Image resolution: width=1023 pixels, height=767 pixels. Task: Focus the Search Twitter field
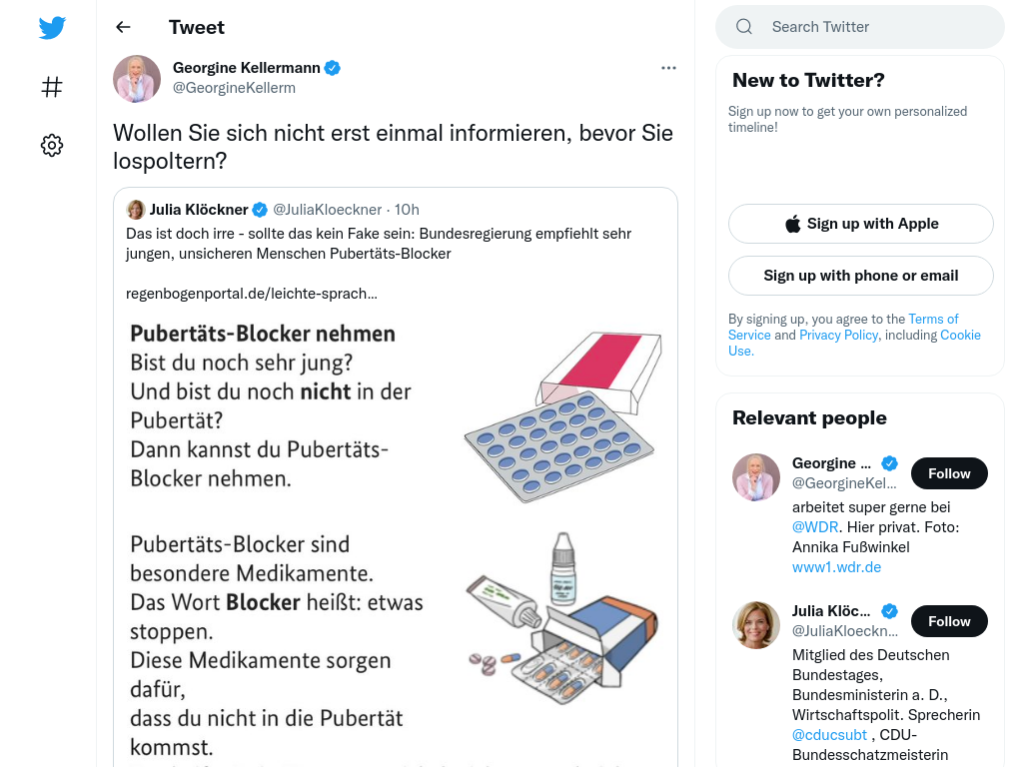pos(860,27)
